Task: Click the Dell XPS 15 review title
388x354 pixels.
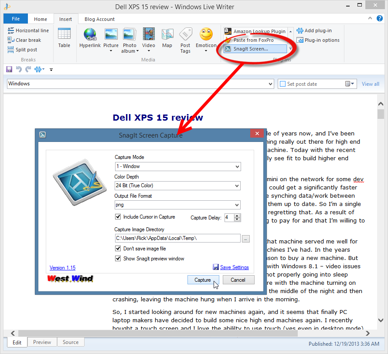Action: (158, 118)
